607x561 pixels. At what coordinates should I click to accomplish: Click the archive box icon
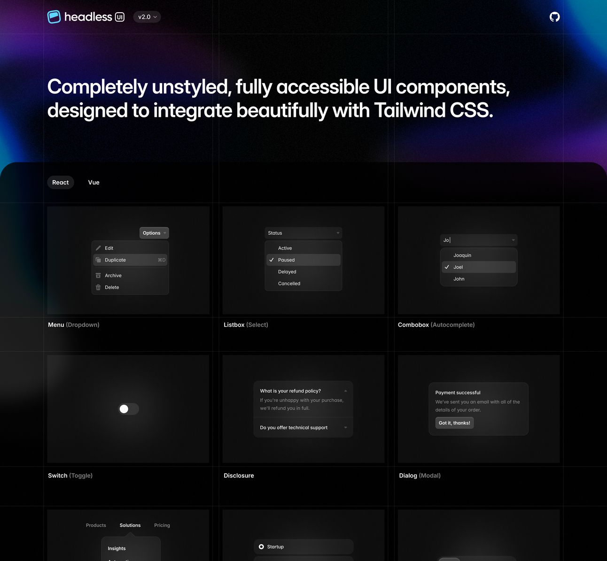click(98, 276)
